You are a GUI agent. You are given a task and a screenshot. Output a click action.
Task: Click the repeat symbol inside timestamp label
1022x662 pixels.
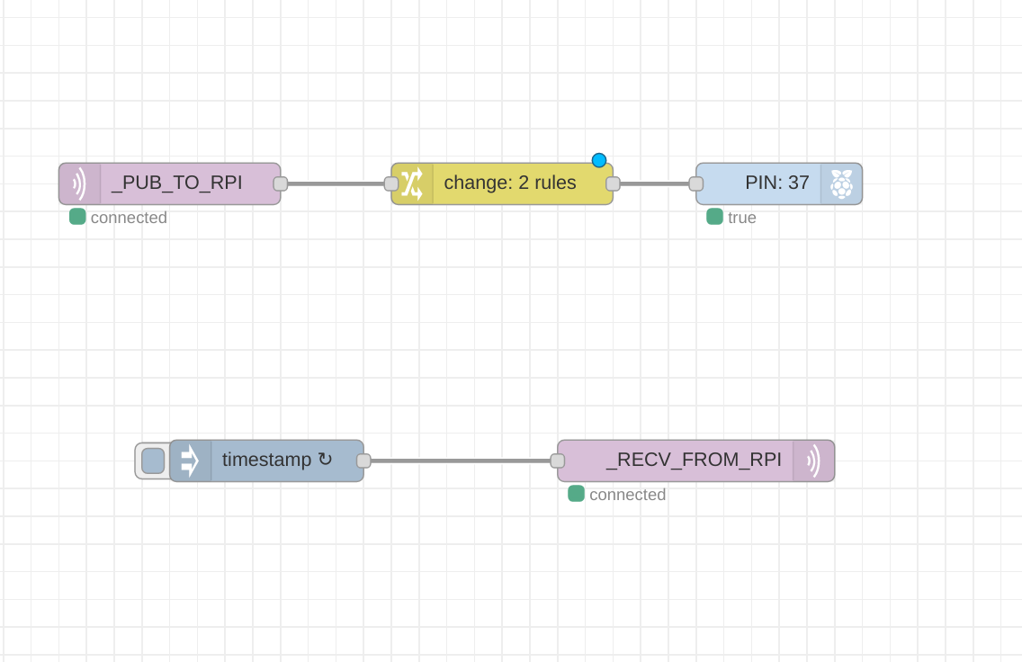point(323,460)
